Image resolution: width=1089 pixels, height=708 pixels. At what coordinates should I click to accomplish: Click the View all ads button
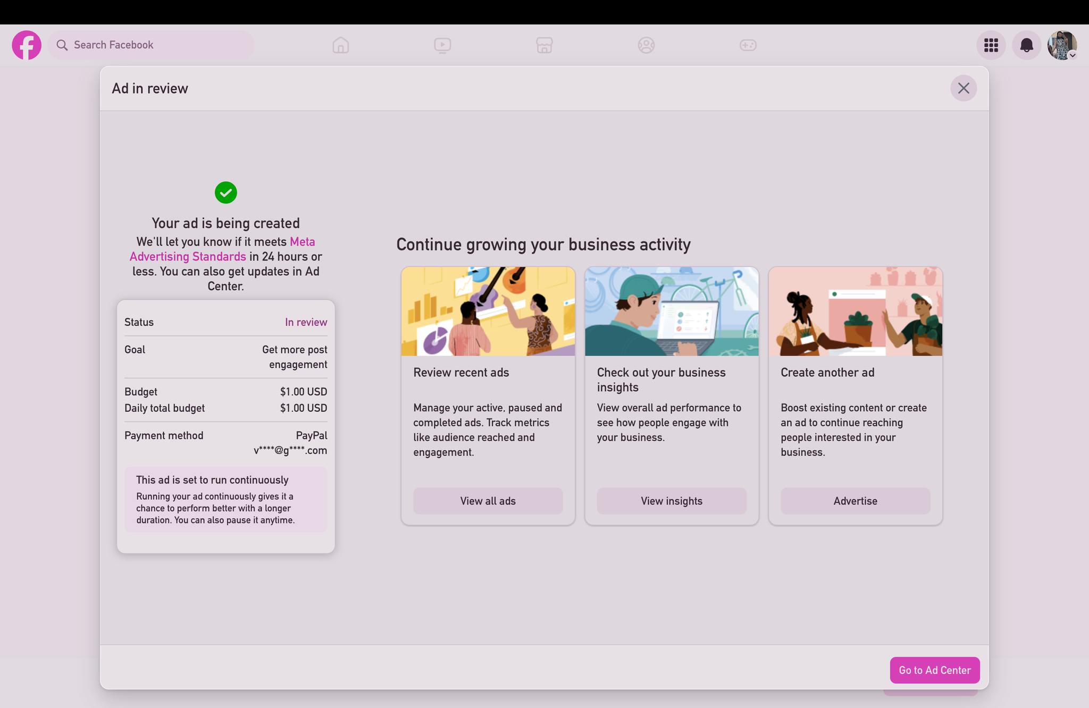488,501
